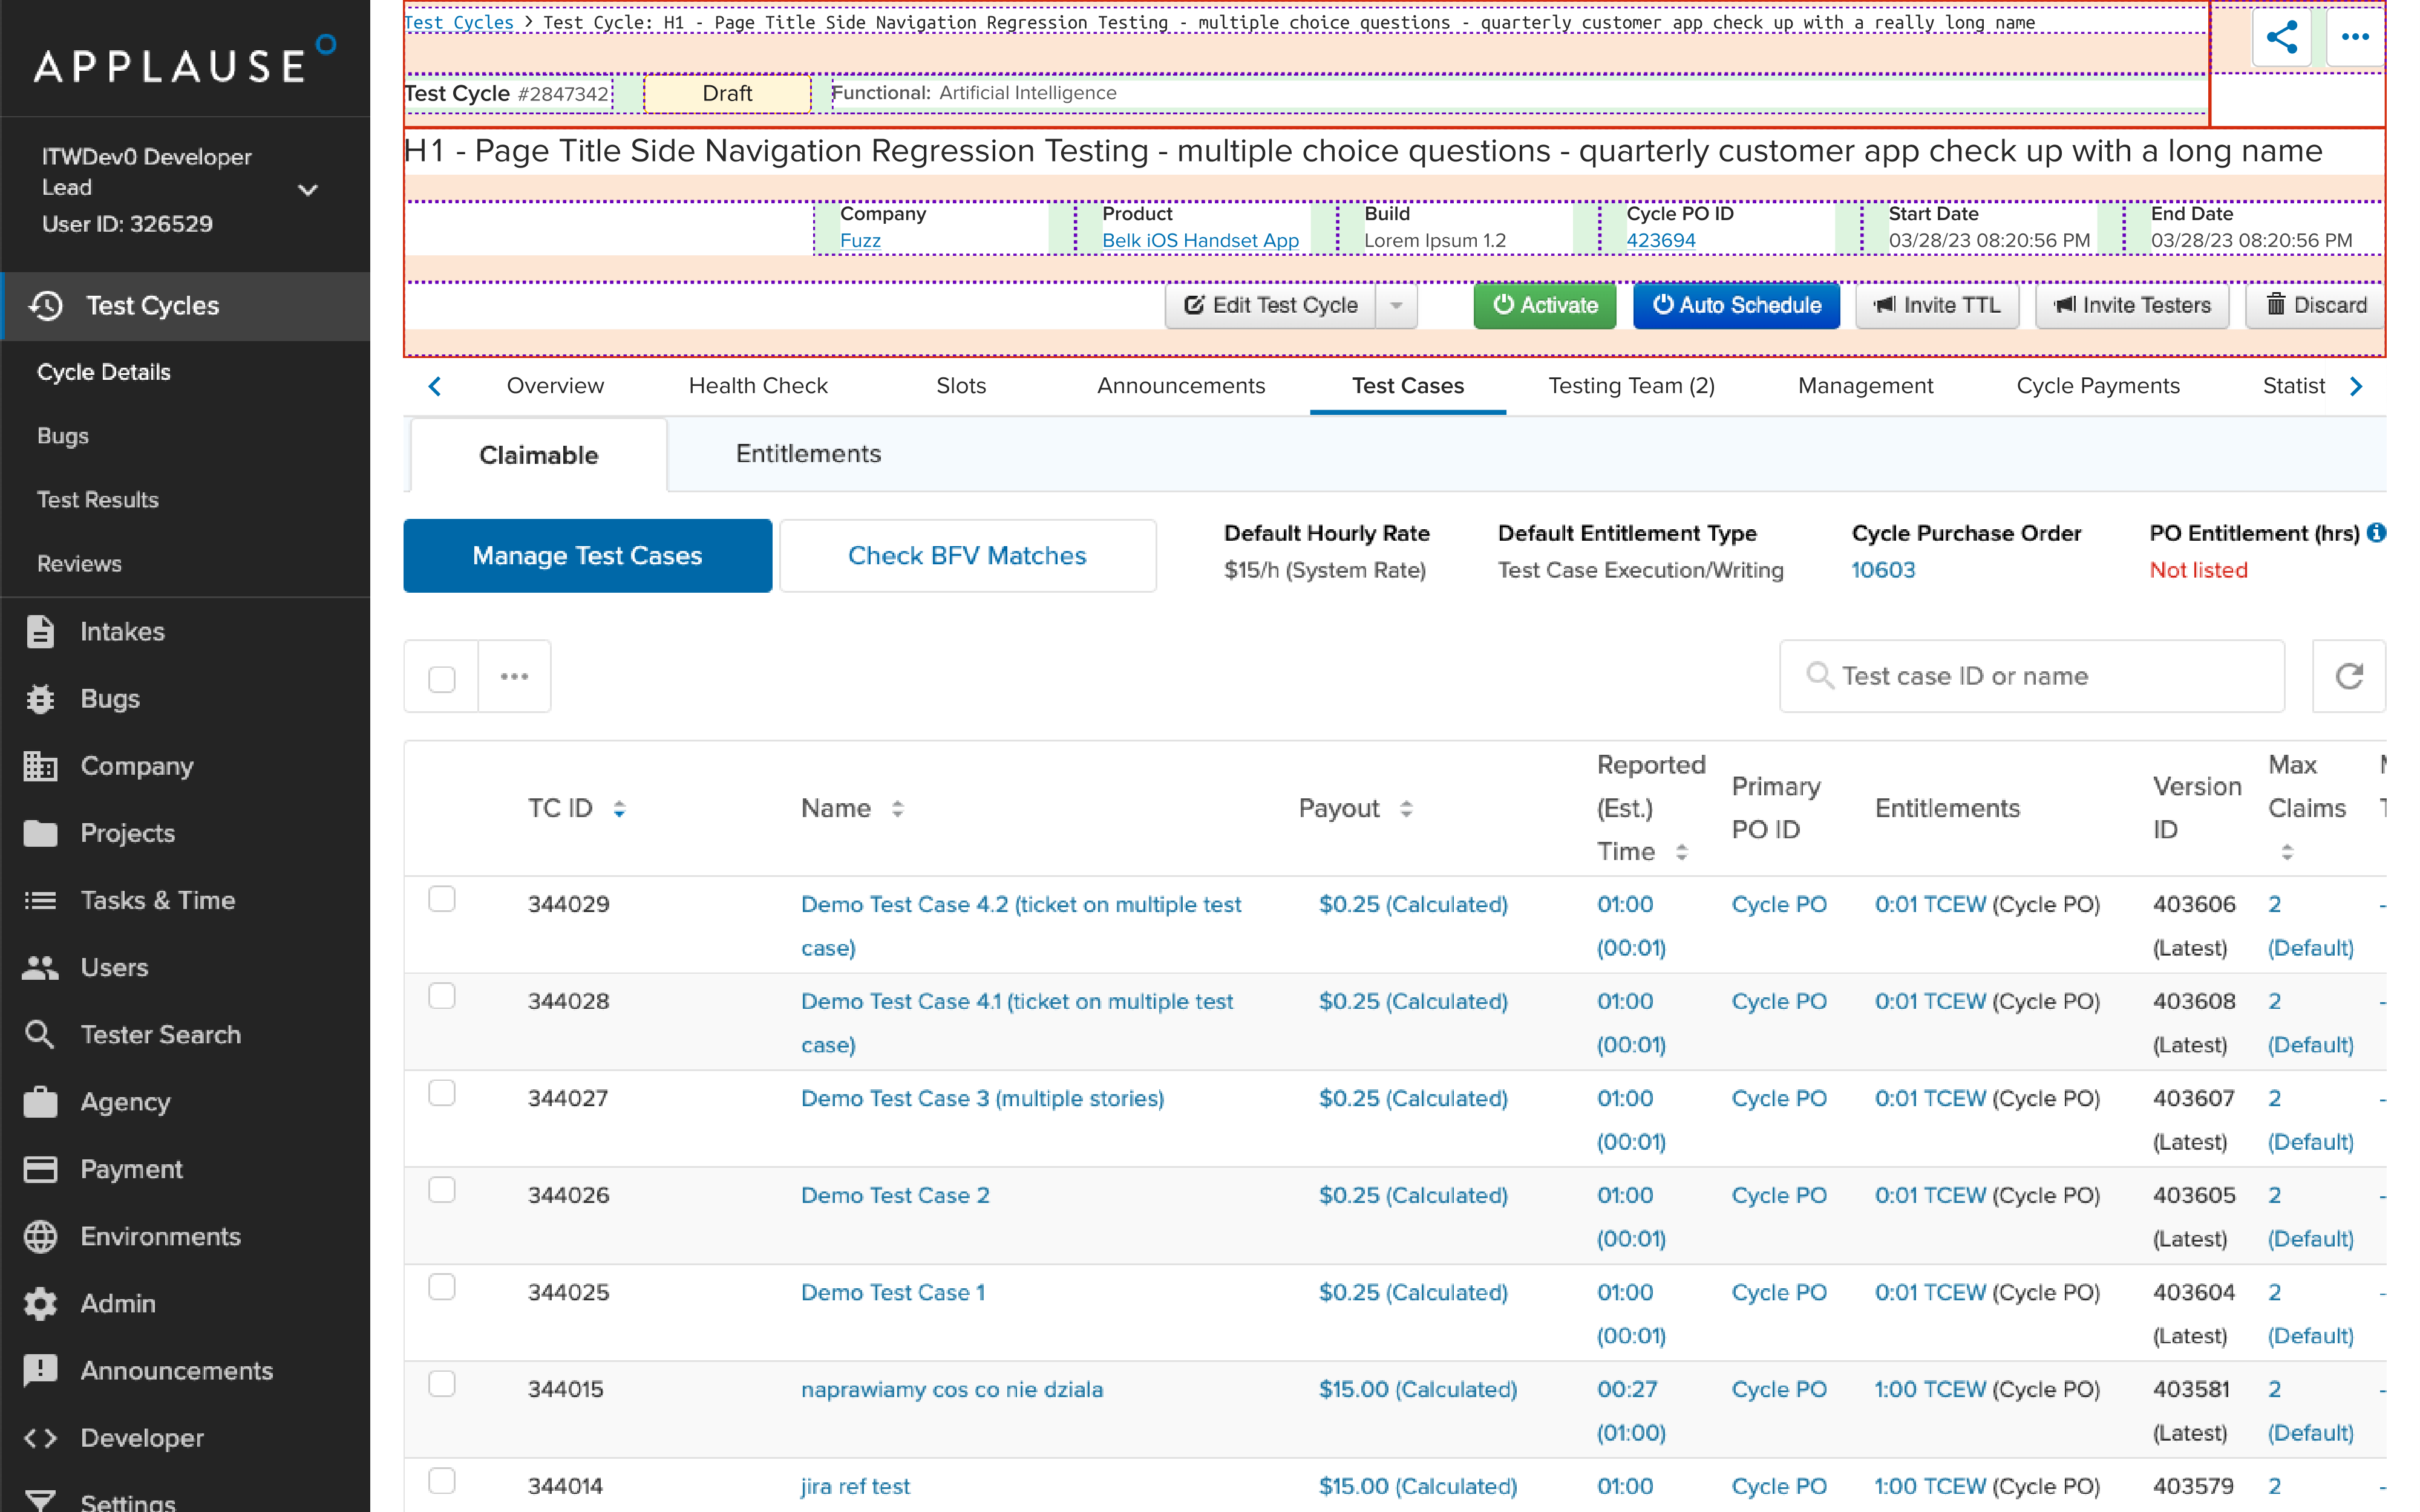Click the Invite Testers button

pyautogui.click(x=2132, y=305)
